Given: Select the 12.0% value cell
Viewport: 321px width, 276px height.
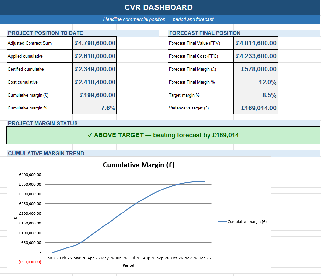Looking at the screenshot, I should coord(256,82).
